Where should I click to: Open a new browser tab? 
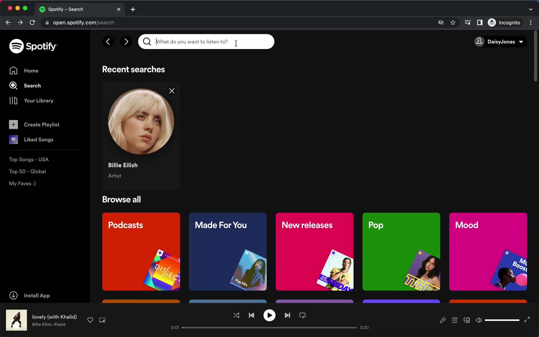tap(133, 9)
